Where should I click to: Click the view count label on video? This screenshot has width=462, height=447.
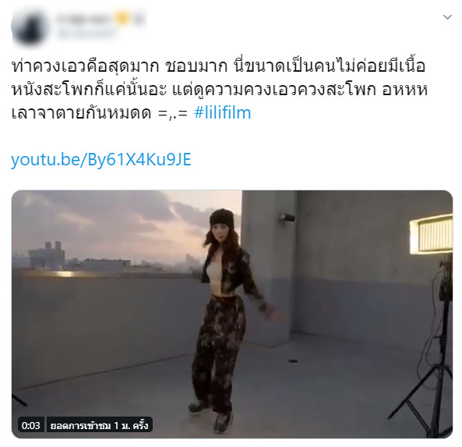tap(100, 425)
